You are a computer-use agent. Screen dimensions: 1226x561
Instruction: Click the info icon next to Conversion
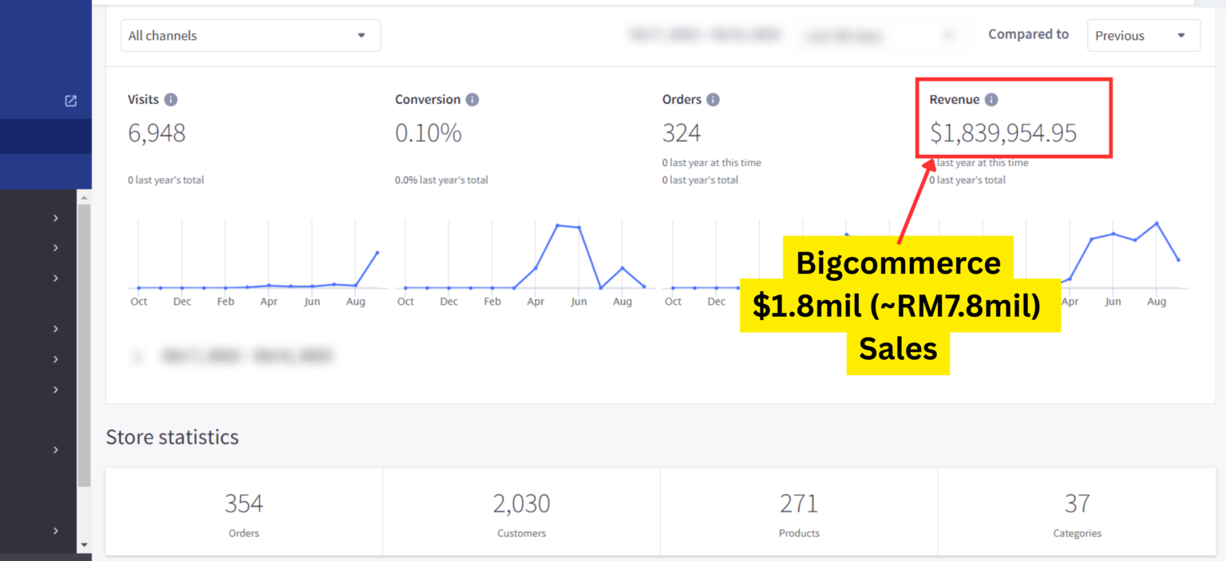[473, 100]
